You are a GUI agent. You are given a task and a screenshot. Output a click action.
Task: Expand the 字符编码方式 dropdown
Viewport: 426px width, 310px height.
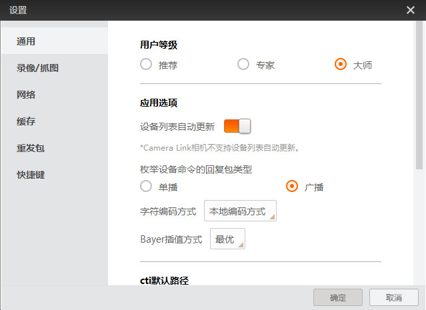click(x=239, y=211)
